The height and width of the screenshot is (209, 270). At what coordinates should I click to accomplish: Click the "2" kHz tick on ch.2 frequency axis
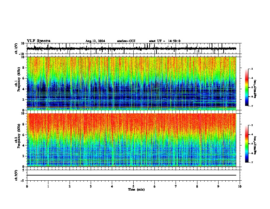click(x=24, y=156)
